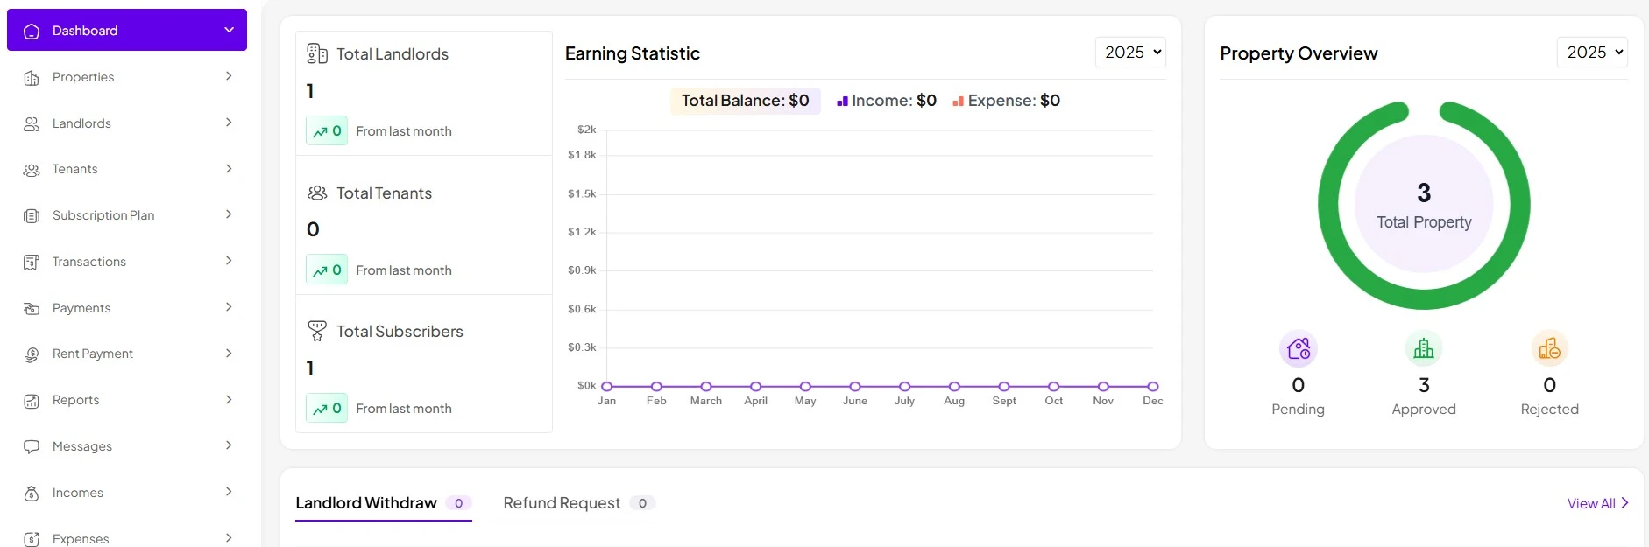Click the Rejected property icon
The height and width of the screenshot is (547, 1649).
point(1548,349)
